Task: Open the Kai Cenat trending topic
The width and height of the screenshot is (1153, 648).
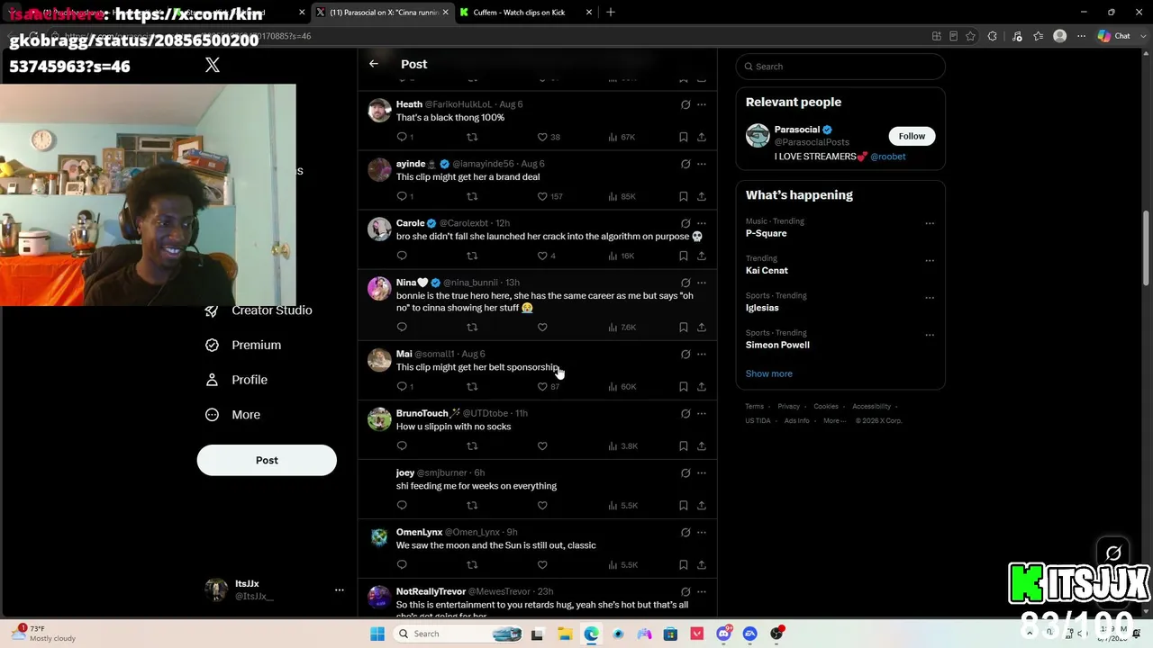Action: coord(767,271)
